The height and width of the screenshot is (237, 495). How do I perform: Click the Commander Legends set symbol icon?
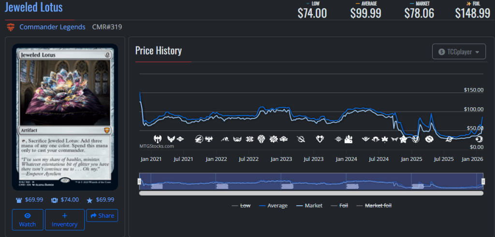11,27
